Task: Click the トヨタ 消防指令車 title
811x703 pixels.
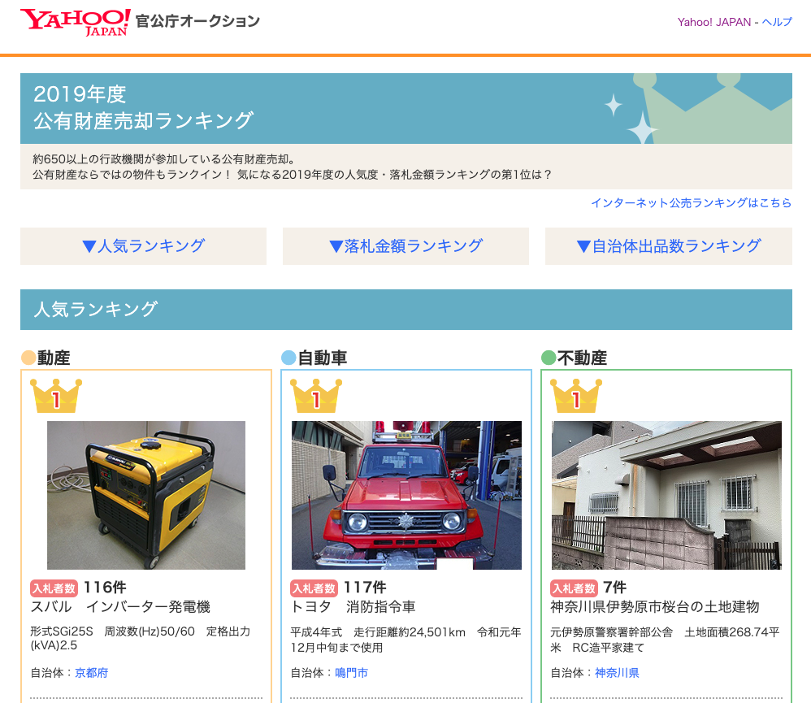Action: [x=353, y=607]
